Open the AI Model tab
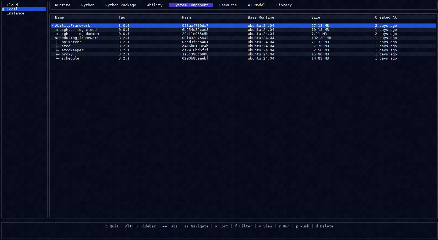This screenshot has width=438, height=240. (x=257, y=5)
